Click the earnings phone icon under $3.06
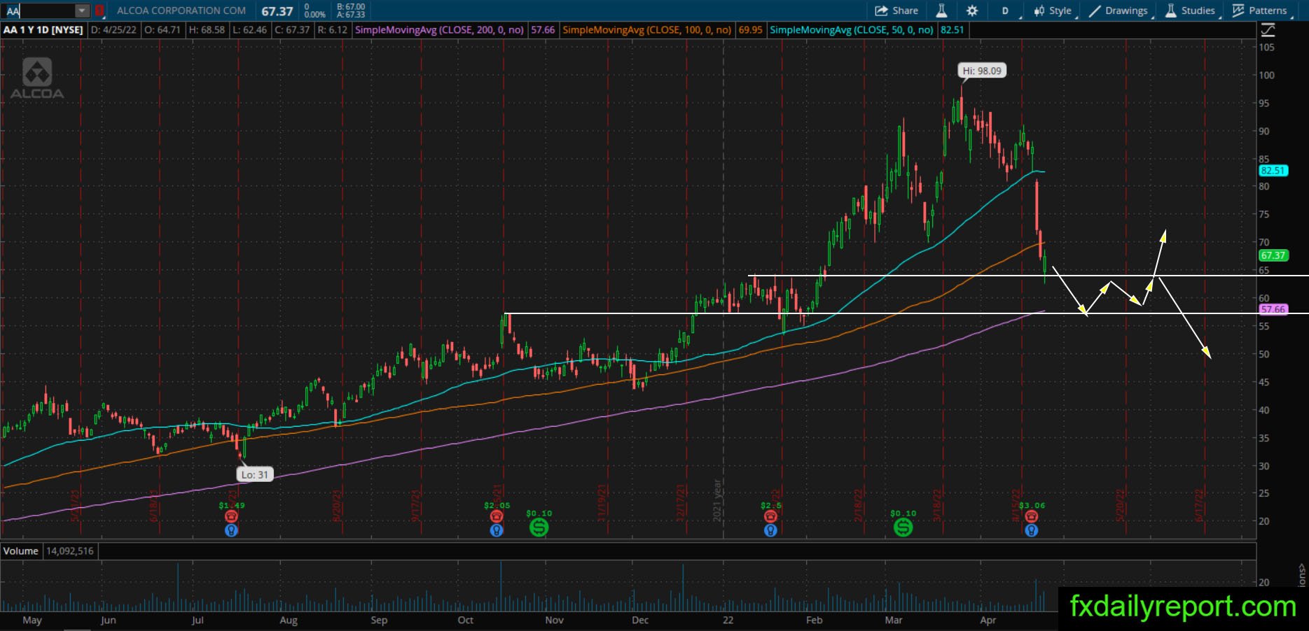This screenshot has width=1309, height=631. 1032,516
